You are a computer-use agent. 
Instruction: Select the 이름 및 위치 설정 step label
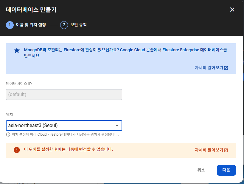(31, 25)
